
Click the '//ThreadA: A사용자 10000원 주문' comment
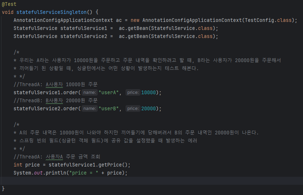tap(56, 84)
